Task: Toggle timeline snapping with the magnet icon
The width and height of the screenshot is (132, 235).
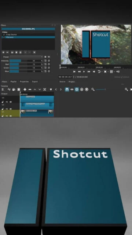Action: click(67, 90)
